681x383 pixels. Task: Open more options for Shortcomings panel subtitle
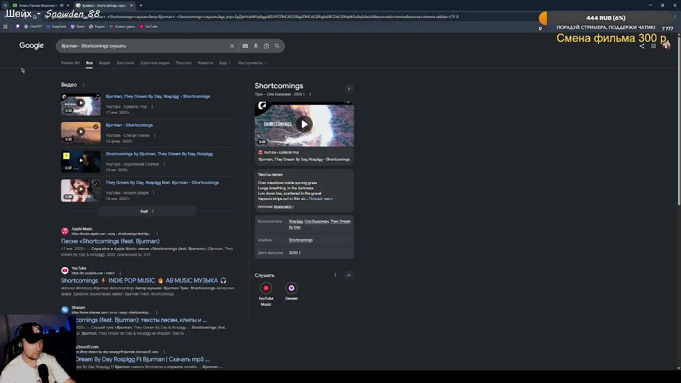click(x=310, y=94)
